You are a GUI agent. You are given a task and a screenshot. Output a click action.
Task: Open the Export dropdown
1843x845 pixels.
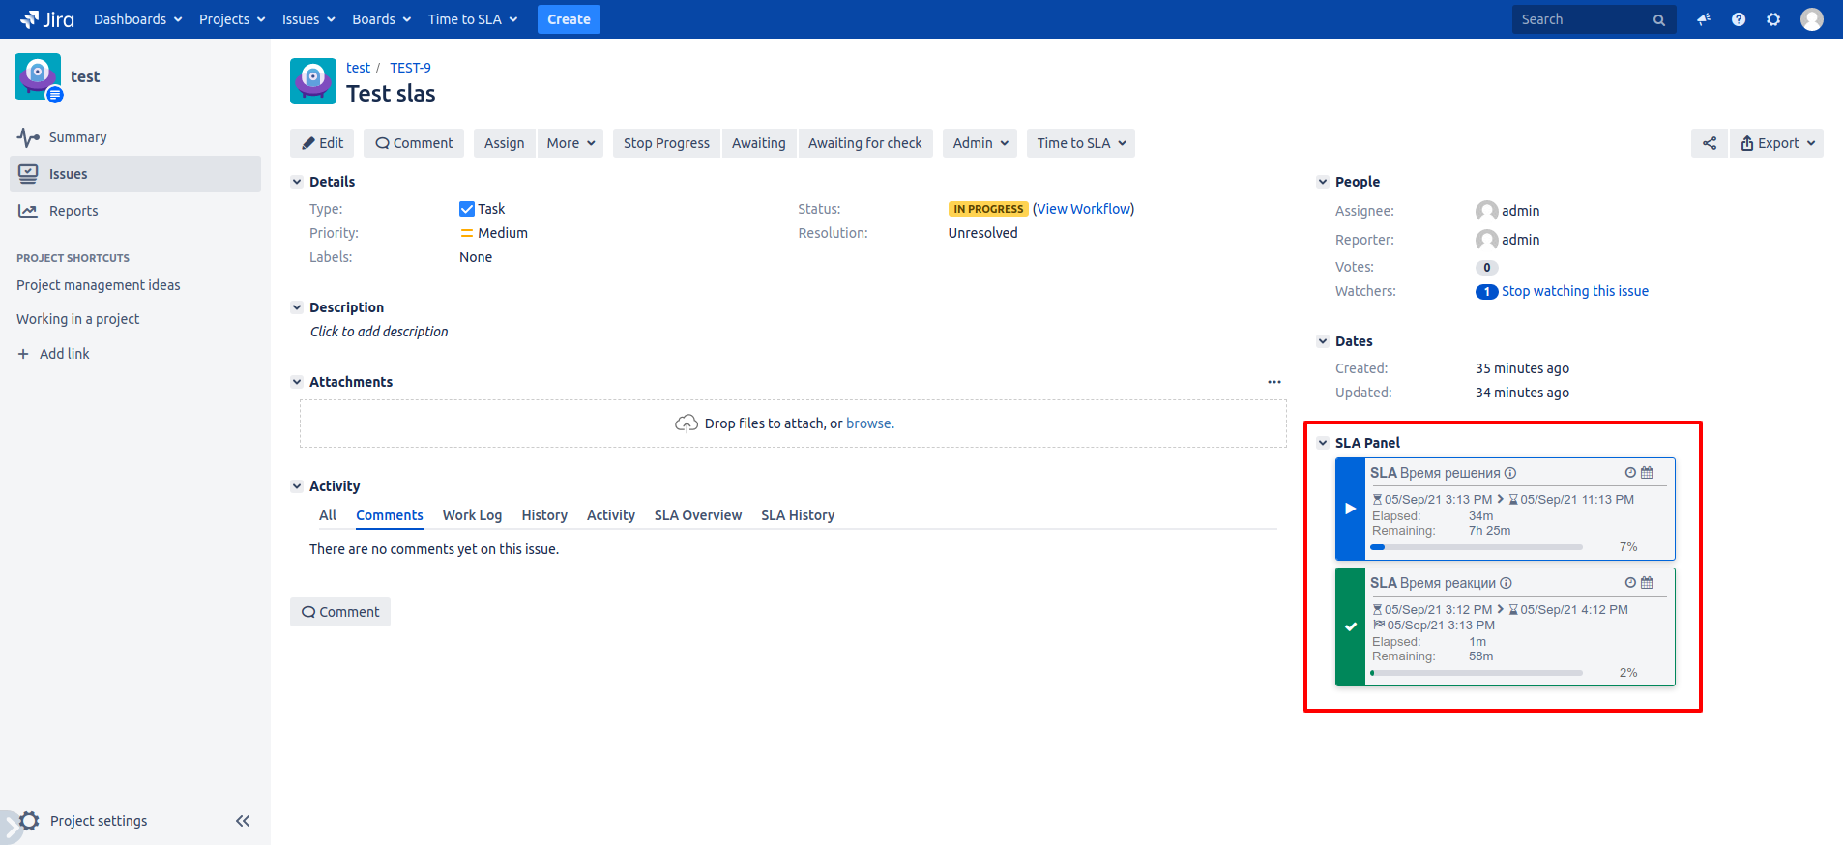(1777, 143)
